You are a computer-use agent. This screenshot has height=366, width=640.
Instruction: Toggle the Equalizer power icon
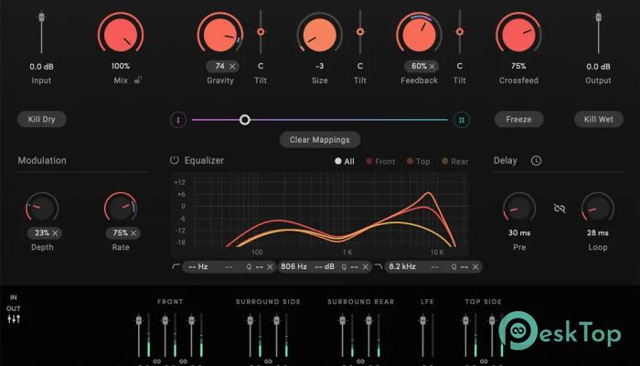(175, 160)
